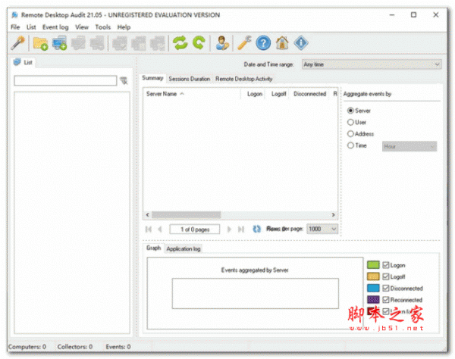Click the yellow Logoff color swatch

(373, 276)
